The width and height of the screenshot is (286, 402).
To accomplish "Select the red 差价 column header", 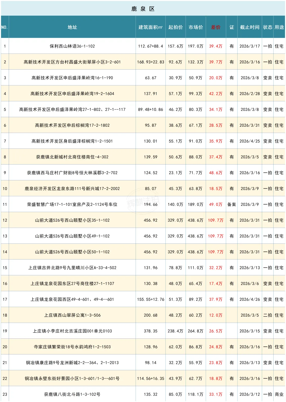I will click(x=216, y=27).
